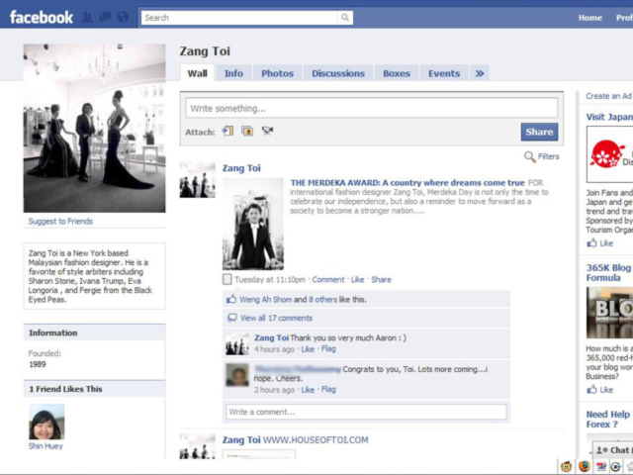Click the post type icon beside Tuesday timestamp
633x475 pixels.
tap(227, 279)
